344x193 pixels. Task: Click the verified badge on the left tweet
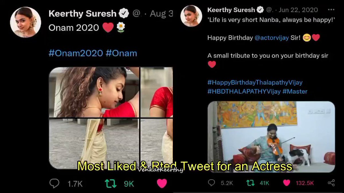click(x=124, y=13)
